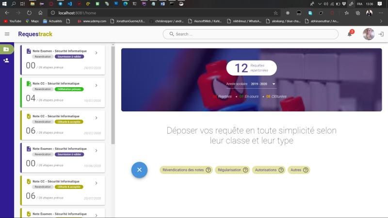Viewport: 388px width, 218px height.
Task: Click the En cours status legend
Action: (x=249, y=96)
